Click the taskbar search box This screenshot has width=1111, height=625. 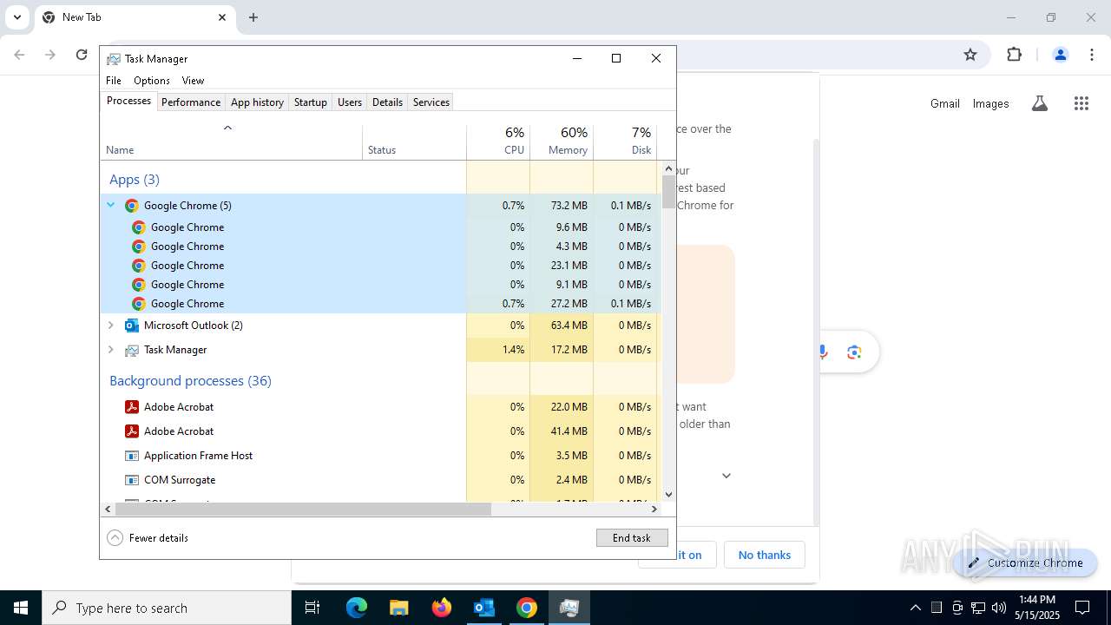click(x=167, y=608)
